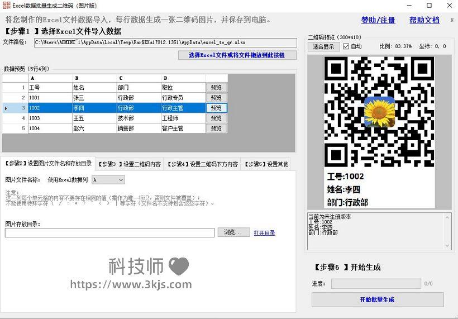Click cell 工程师

(x=183, y=118)
